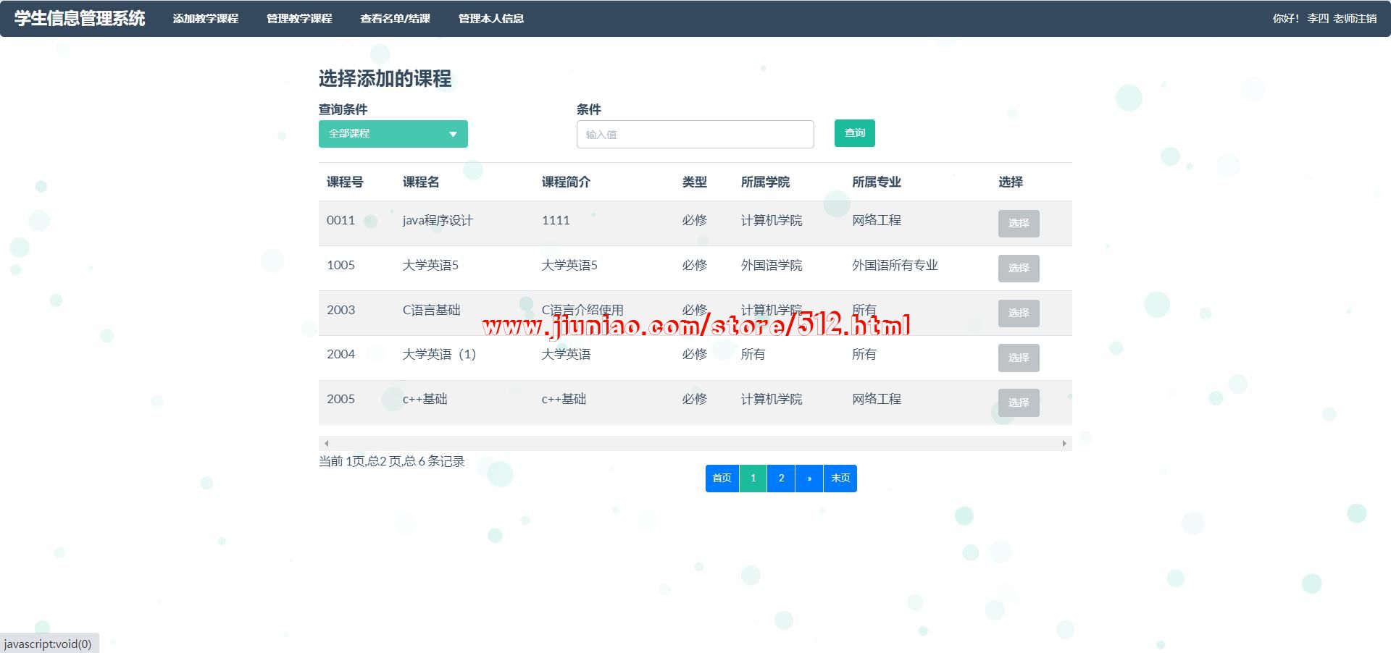Select course 1005 大学英语5
The height and width of the screenshot is (653, 1391).
point(1018,269)
